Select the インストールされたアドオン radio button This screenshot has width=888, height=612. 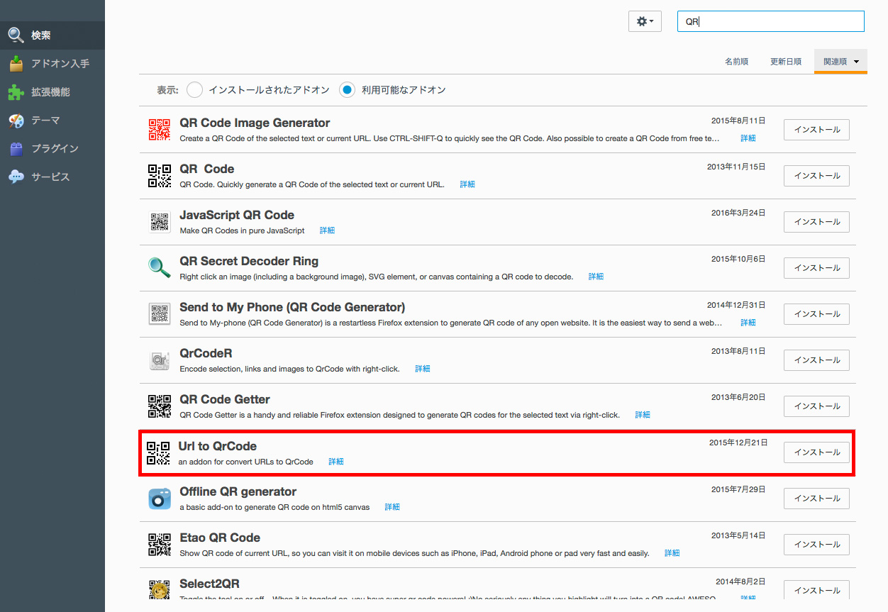pos(195,90)
